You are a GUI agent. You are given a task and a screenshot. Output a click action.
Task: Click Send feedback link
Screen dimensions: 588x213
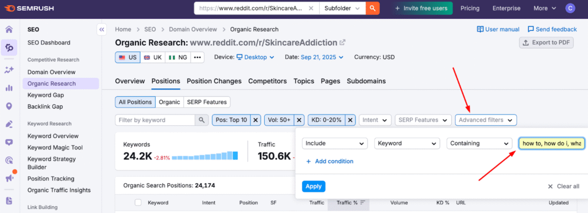552,29
